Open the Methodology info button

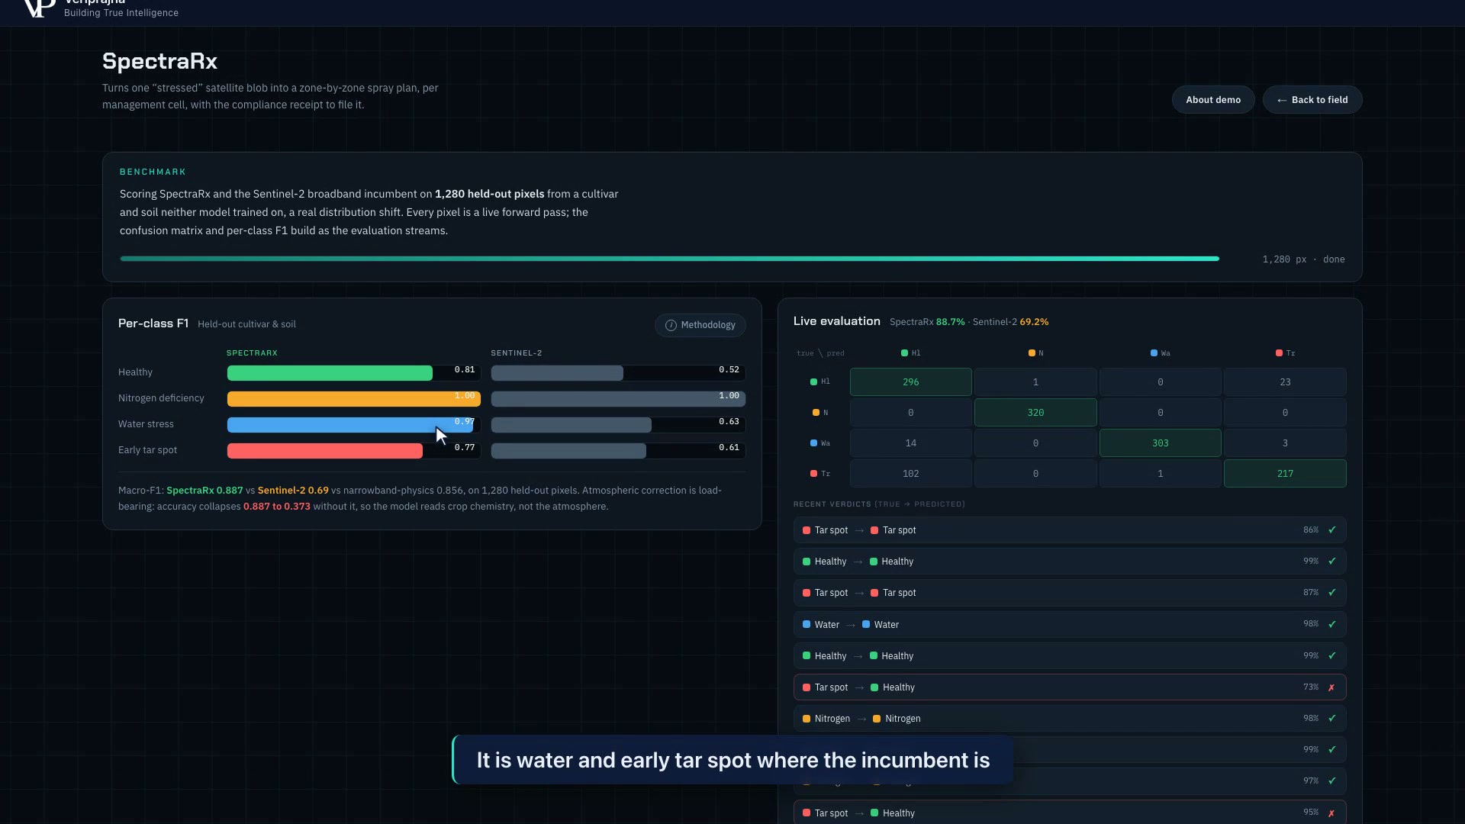click(700, 325)
